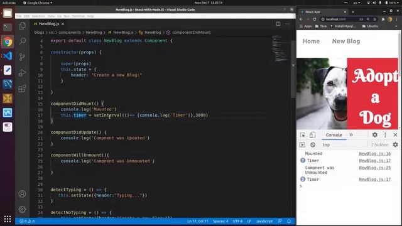
Task: Open the Help menu in VS Code
Action: tap(90, 16)
